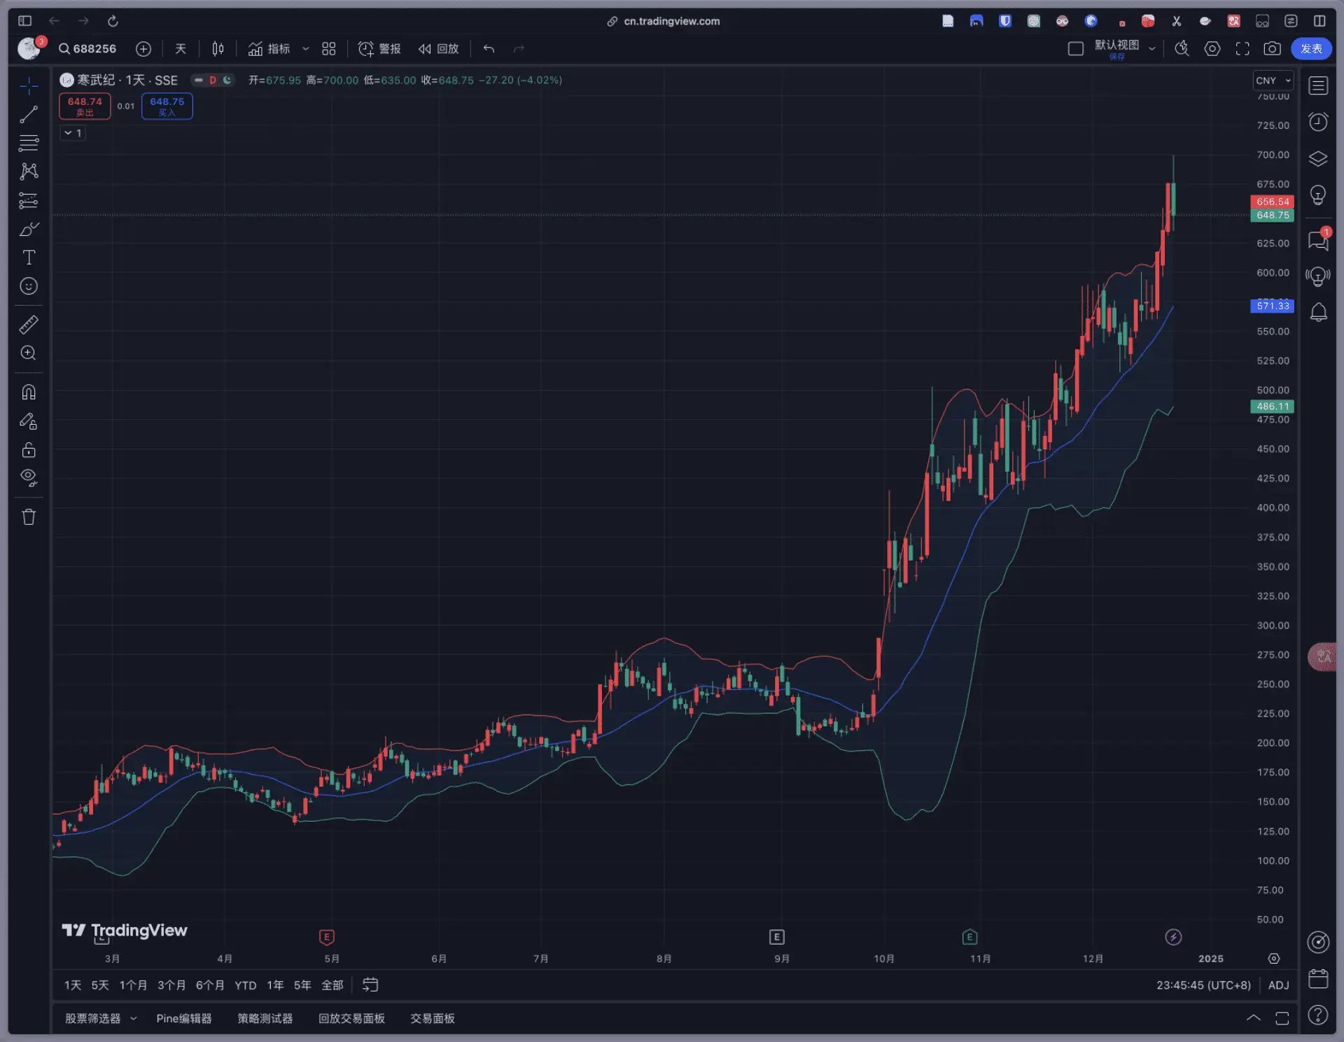Click the 688256 symbol search field
Image resolution: width=1344 pixels, height=1042 pixels.
tap(88, 49)
